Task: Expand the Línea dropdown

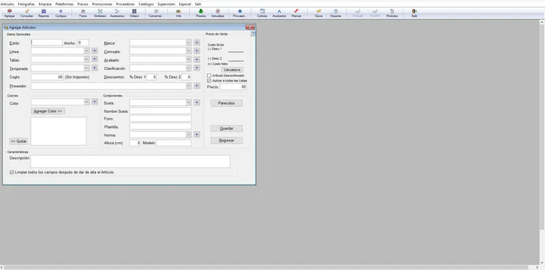Action: tap(87, 51)
